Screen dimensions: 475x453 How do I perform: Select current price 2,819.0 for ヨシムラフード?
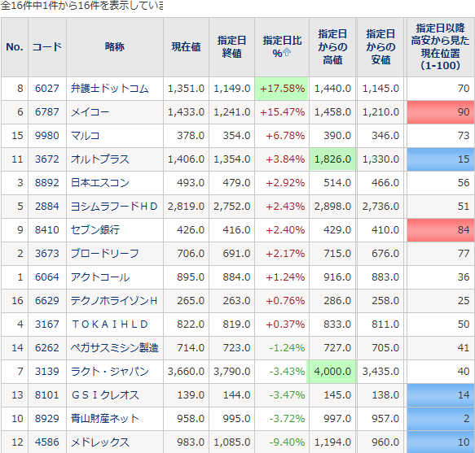[186, 207]
